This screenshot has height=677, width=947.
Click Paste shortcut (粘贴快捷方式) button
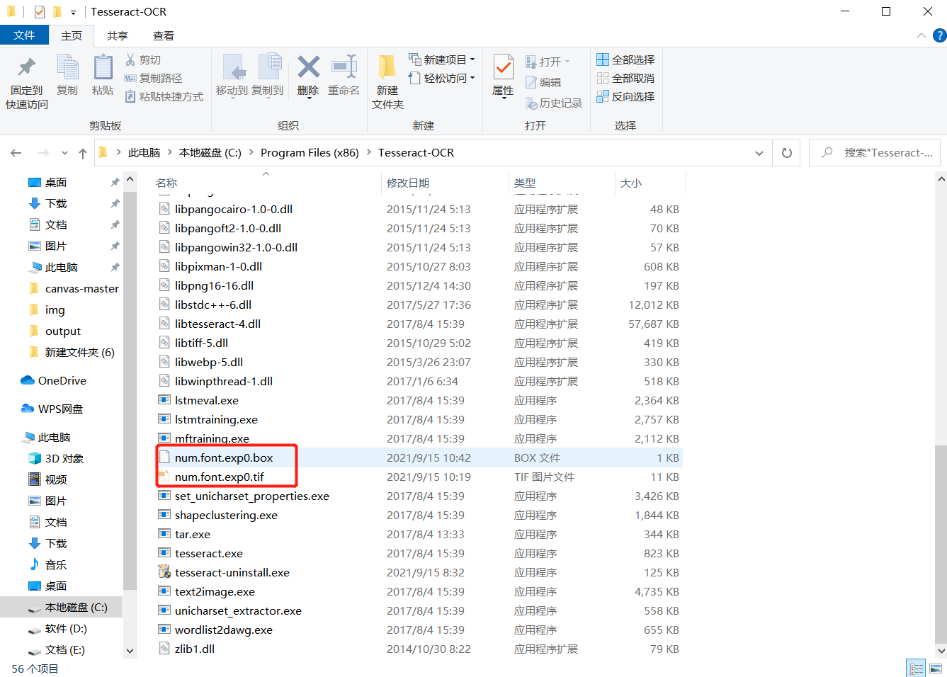164,96
